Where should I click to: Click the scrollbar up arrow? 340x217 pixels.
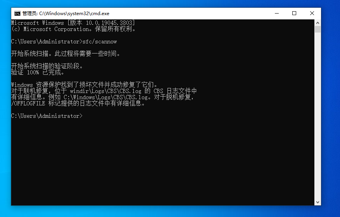(x=318, y=23)
